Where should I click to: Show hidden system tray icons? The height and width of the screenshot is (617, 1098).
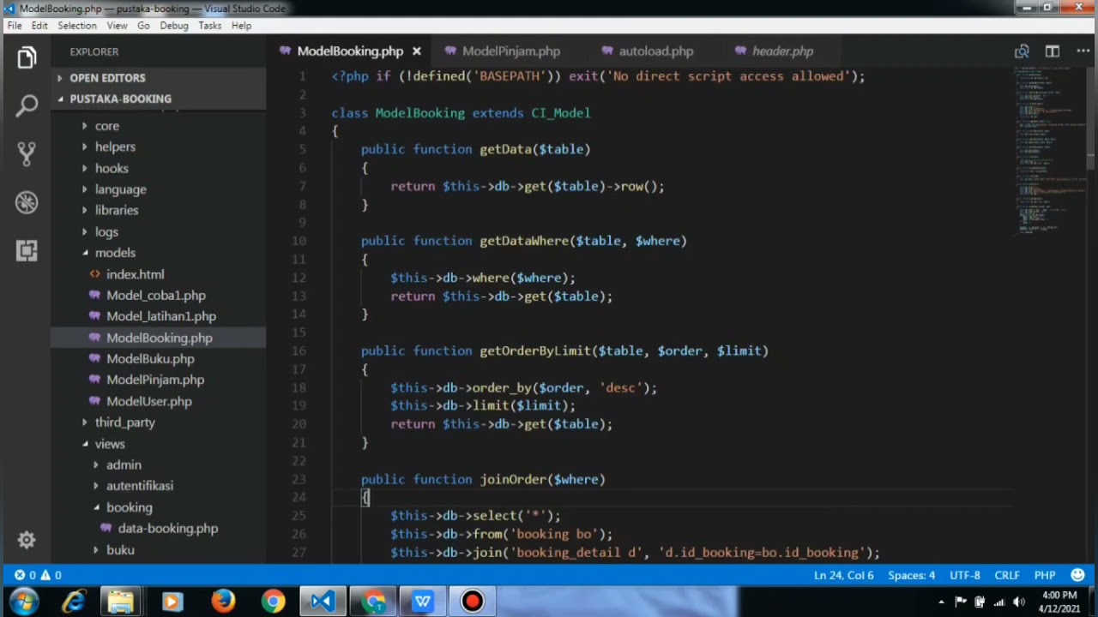[941, 602]
